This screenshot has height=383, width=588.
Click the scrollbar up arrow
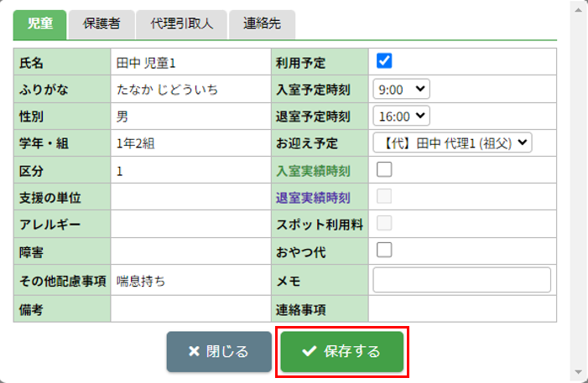578,7
